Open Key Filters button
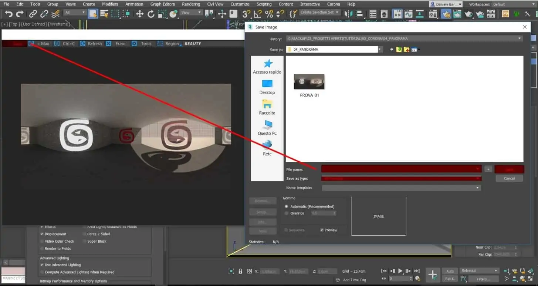 click(483, 279)
